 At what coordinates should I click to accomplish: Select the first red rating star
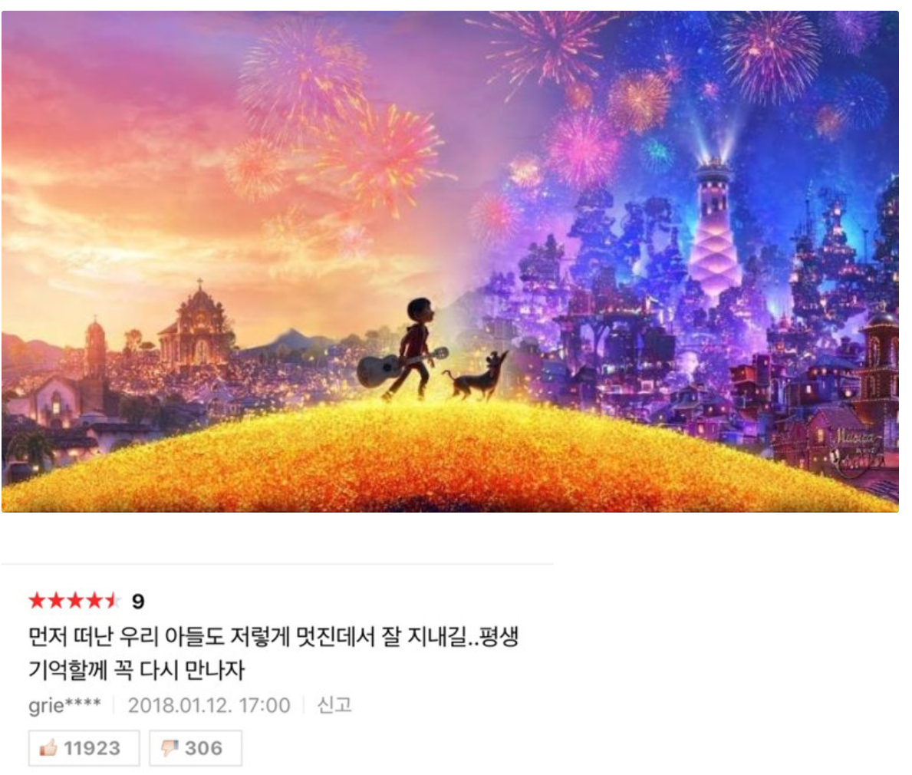coord(38,601)
